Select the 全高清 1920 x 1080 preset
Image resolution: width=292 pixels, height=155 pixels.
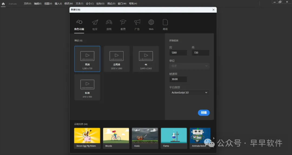(x=117, y=59)
